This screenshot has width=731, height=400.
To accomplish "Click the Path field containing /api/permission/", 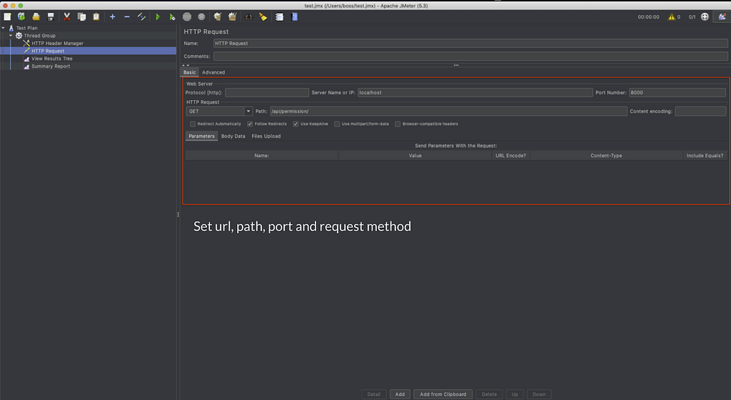I will (x=448, y=111).
